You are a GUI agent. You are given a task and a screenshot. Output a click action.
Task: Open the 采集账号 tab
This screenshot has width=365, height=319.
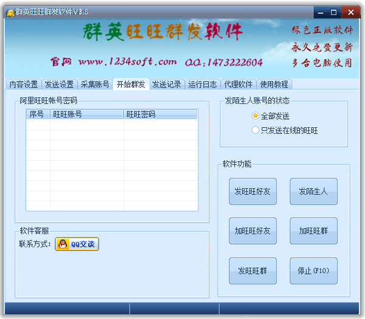click(x=95, y=85)
